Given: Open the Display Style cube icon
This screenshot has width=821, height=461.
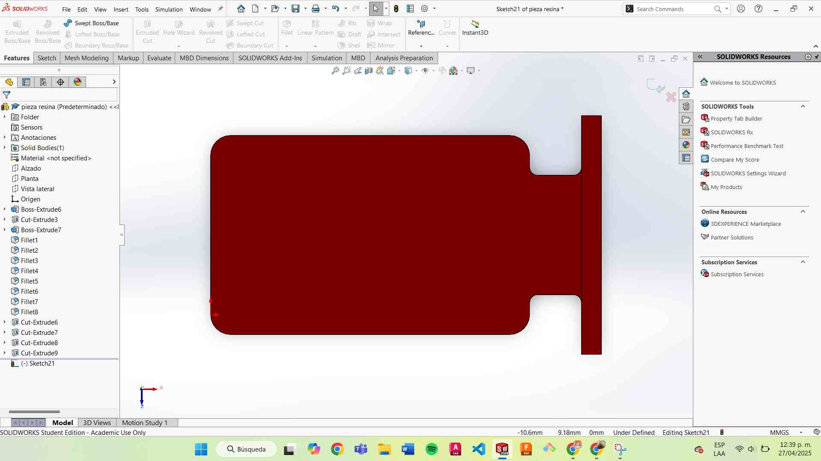Looking at the screenshot, I should coord(408,71).
